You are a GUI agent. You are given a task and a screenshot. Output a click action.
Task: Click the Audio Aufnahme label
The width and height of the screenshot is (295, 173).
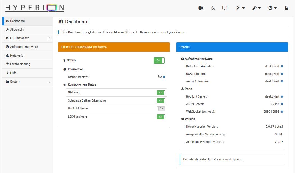(197, 81)
